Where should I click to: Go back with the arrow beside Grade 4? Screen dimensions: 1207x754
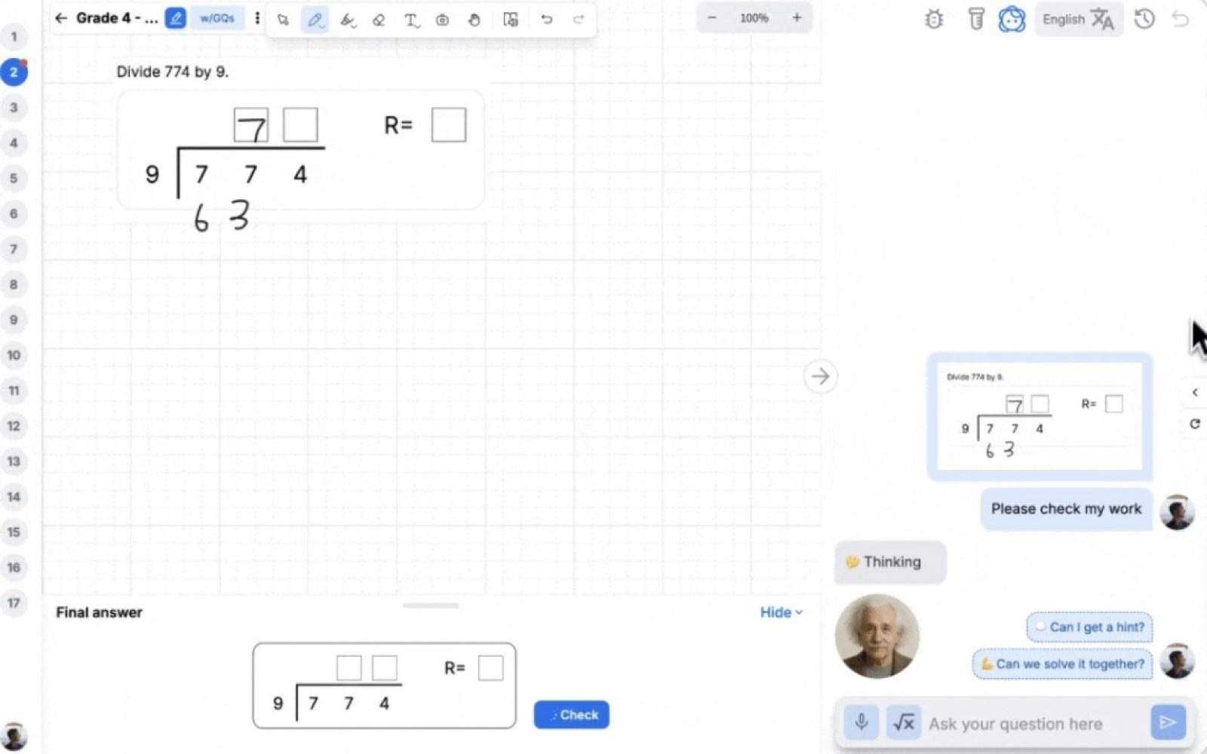click(61, 18)
